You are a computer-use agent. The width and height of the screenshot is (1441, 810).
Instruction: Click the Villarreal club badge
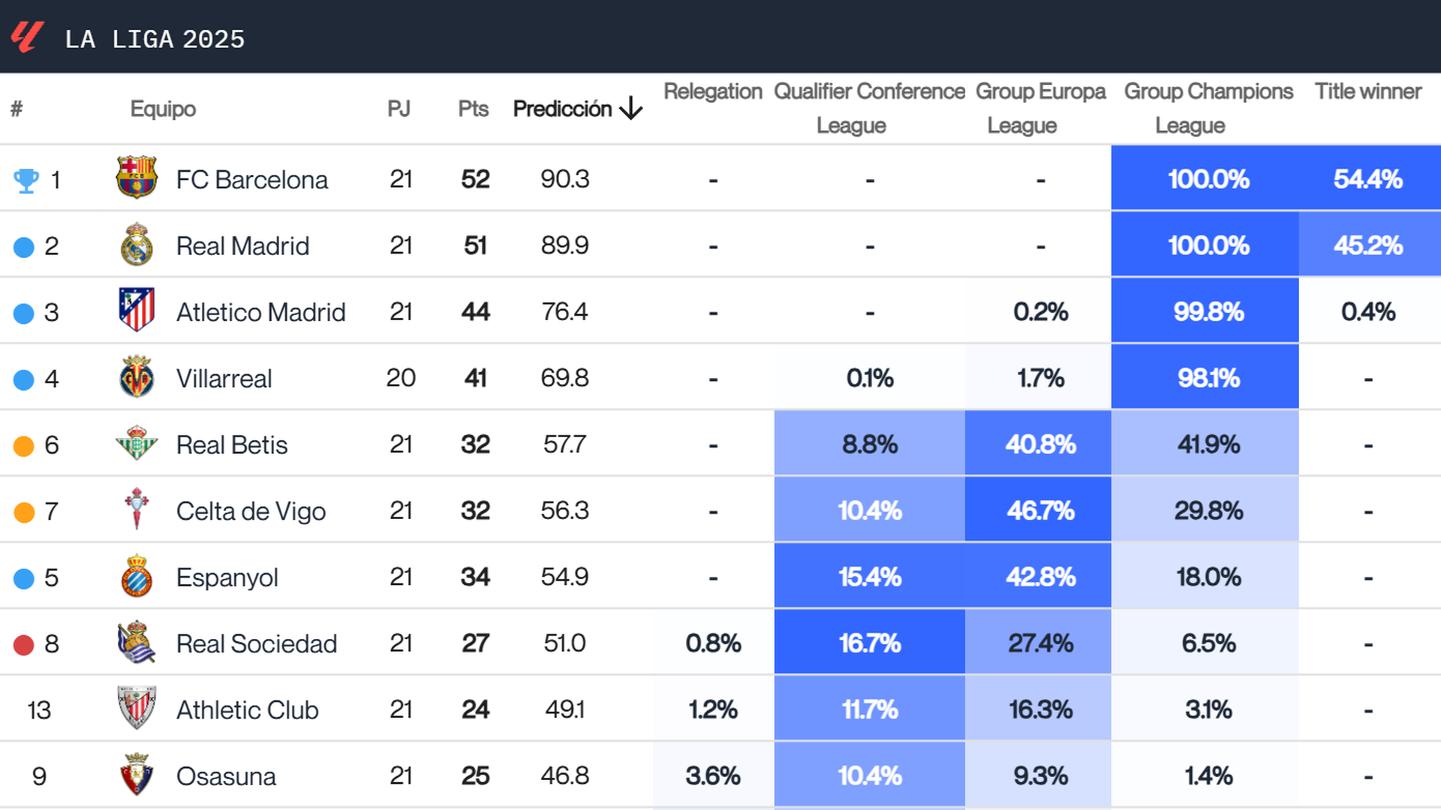pos(137,378)
